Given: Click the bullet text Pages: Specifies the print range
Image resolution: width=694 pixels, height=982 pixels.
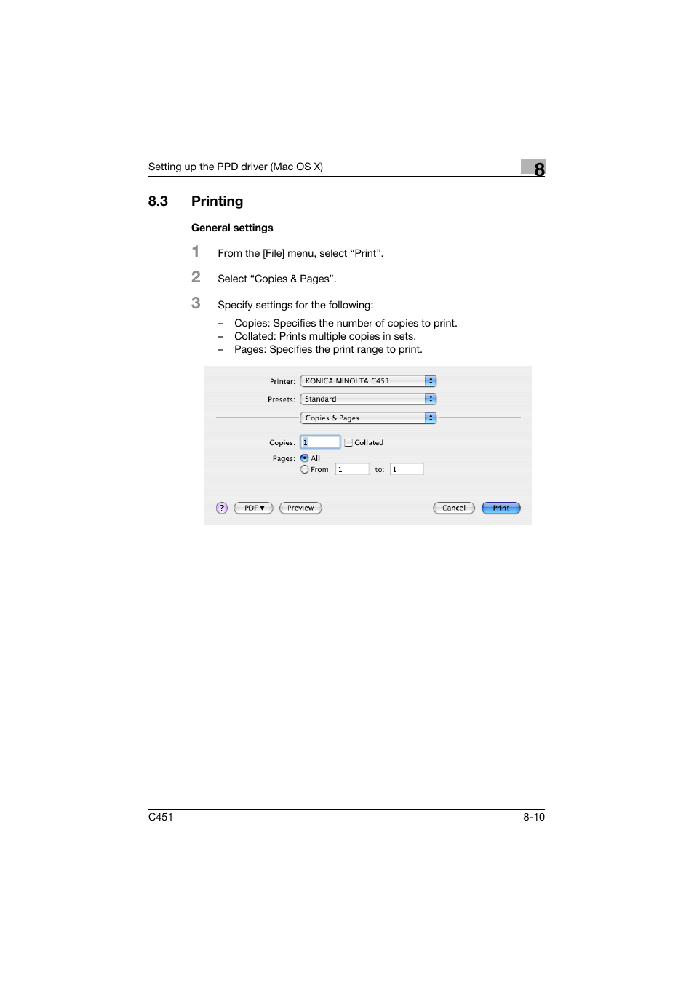Looking at the screenshot, I should [328, 349].
